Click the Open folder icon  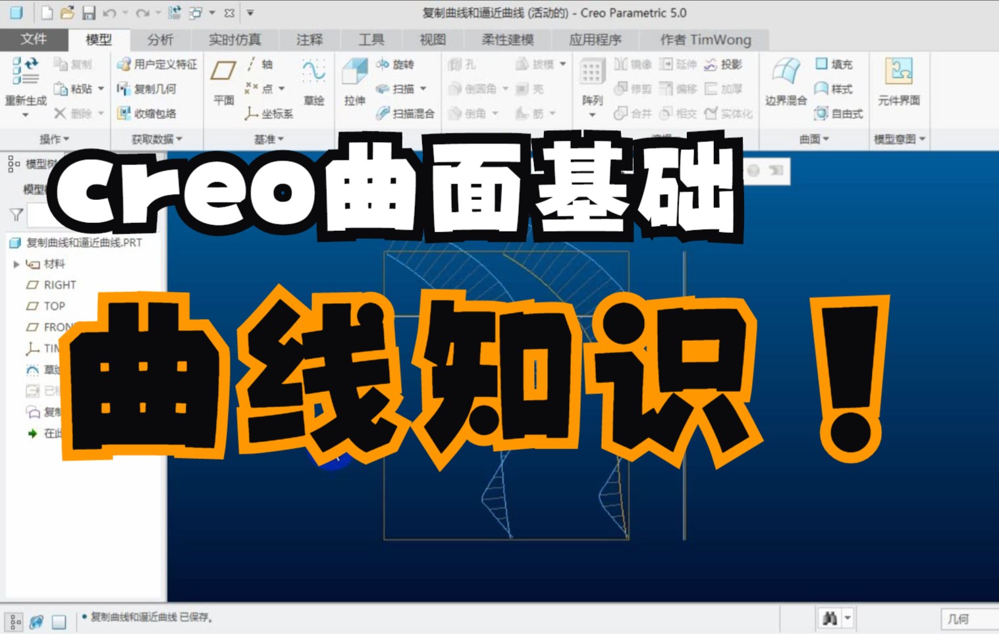[67, 12]
